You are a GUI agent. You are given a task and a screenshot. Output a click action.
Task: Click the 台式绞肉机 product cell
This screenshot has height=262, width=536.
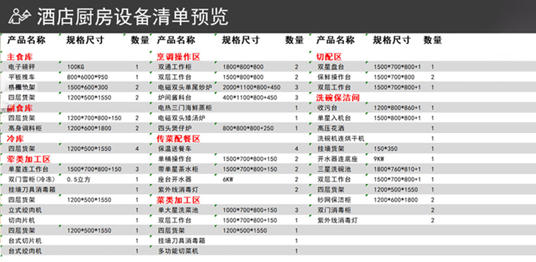(25, 251)
